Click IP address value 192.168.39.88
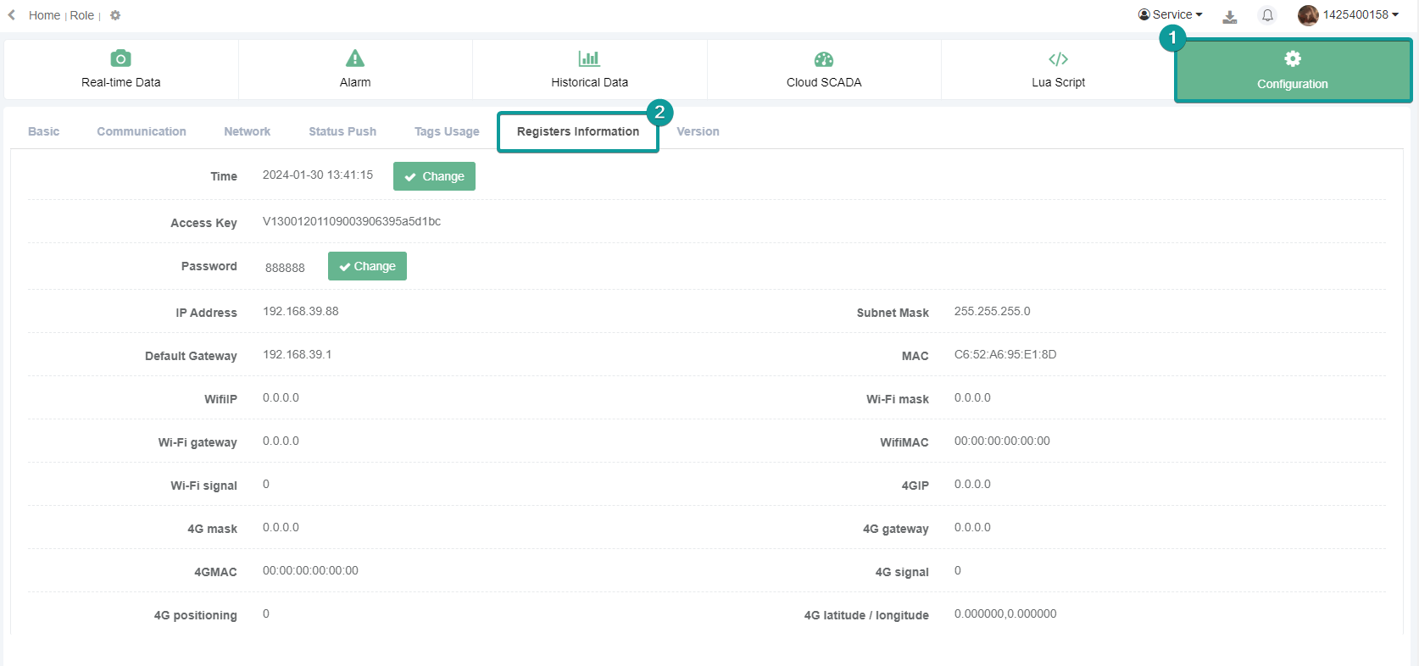The width and height of the screenshot is (1419, 666). [x=301, y=311]
